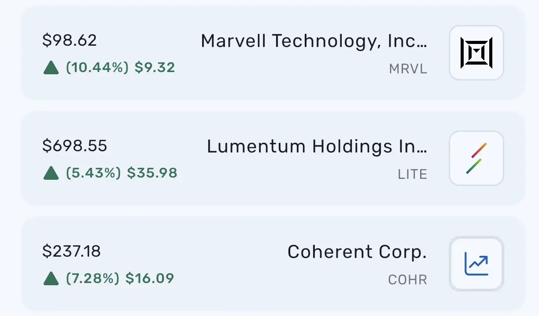Click the $237.18 price value
The height and width of the screenshot is (316, 539).
[x=71, y=251]
